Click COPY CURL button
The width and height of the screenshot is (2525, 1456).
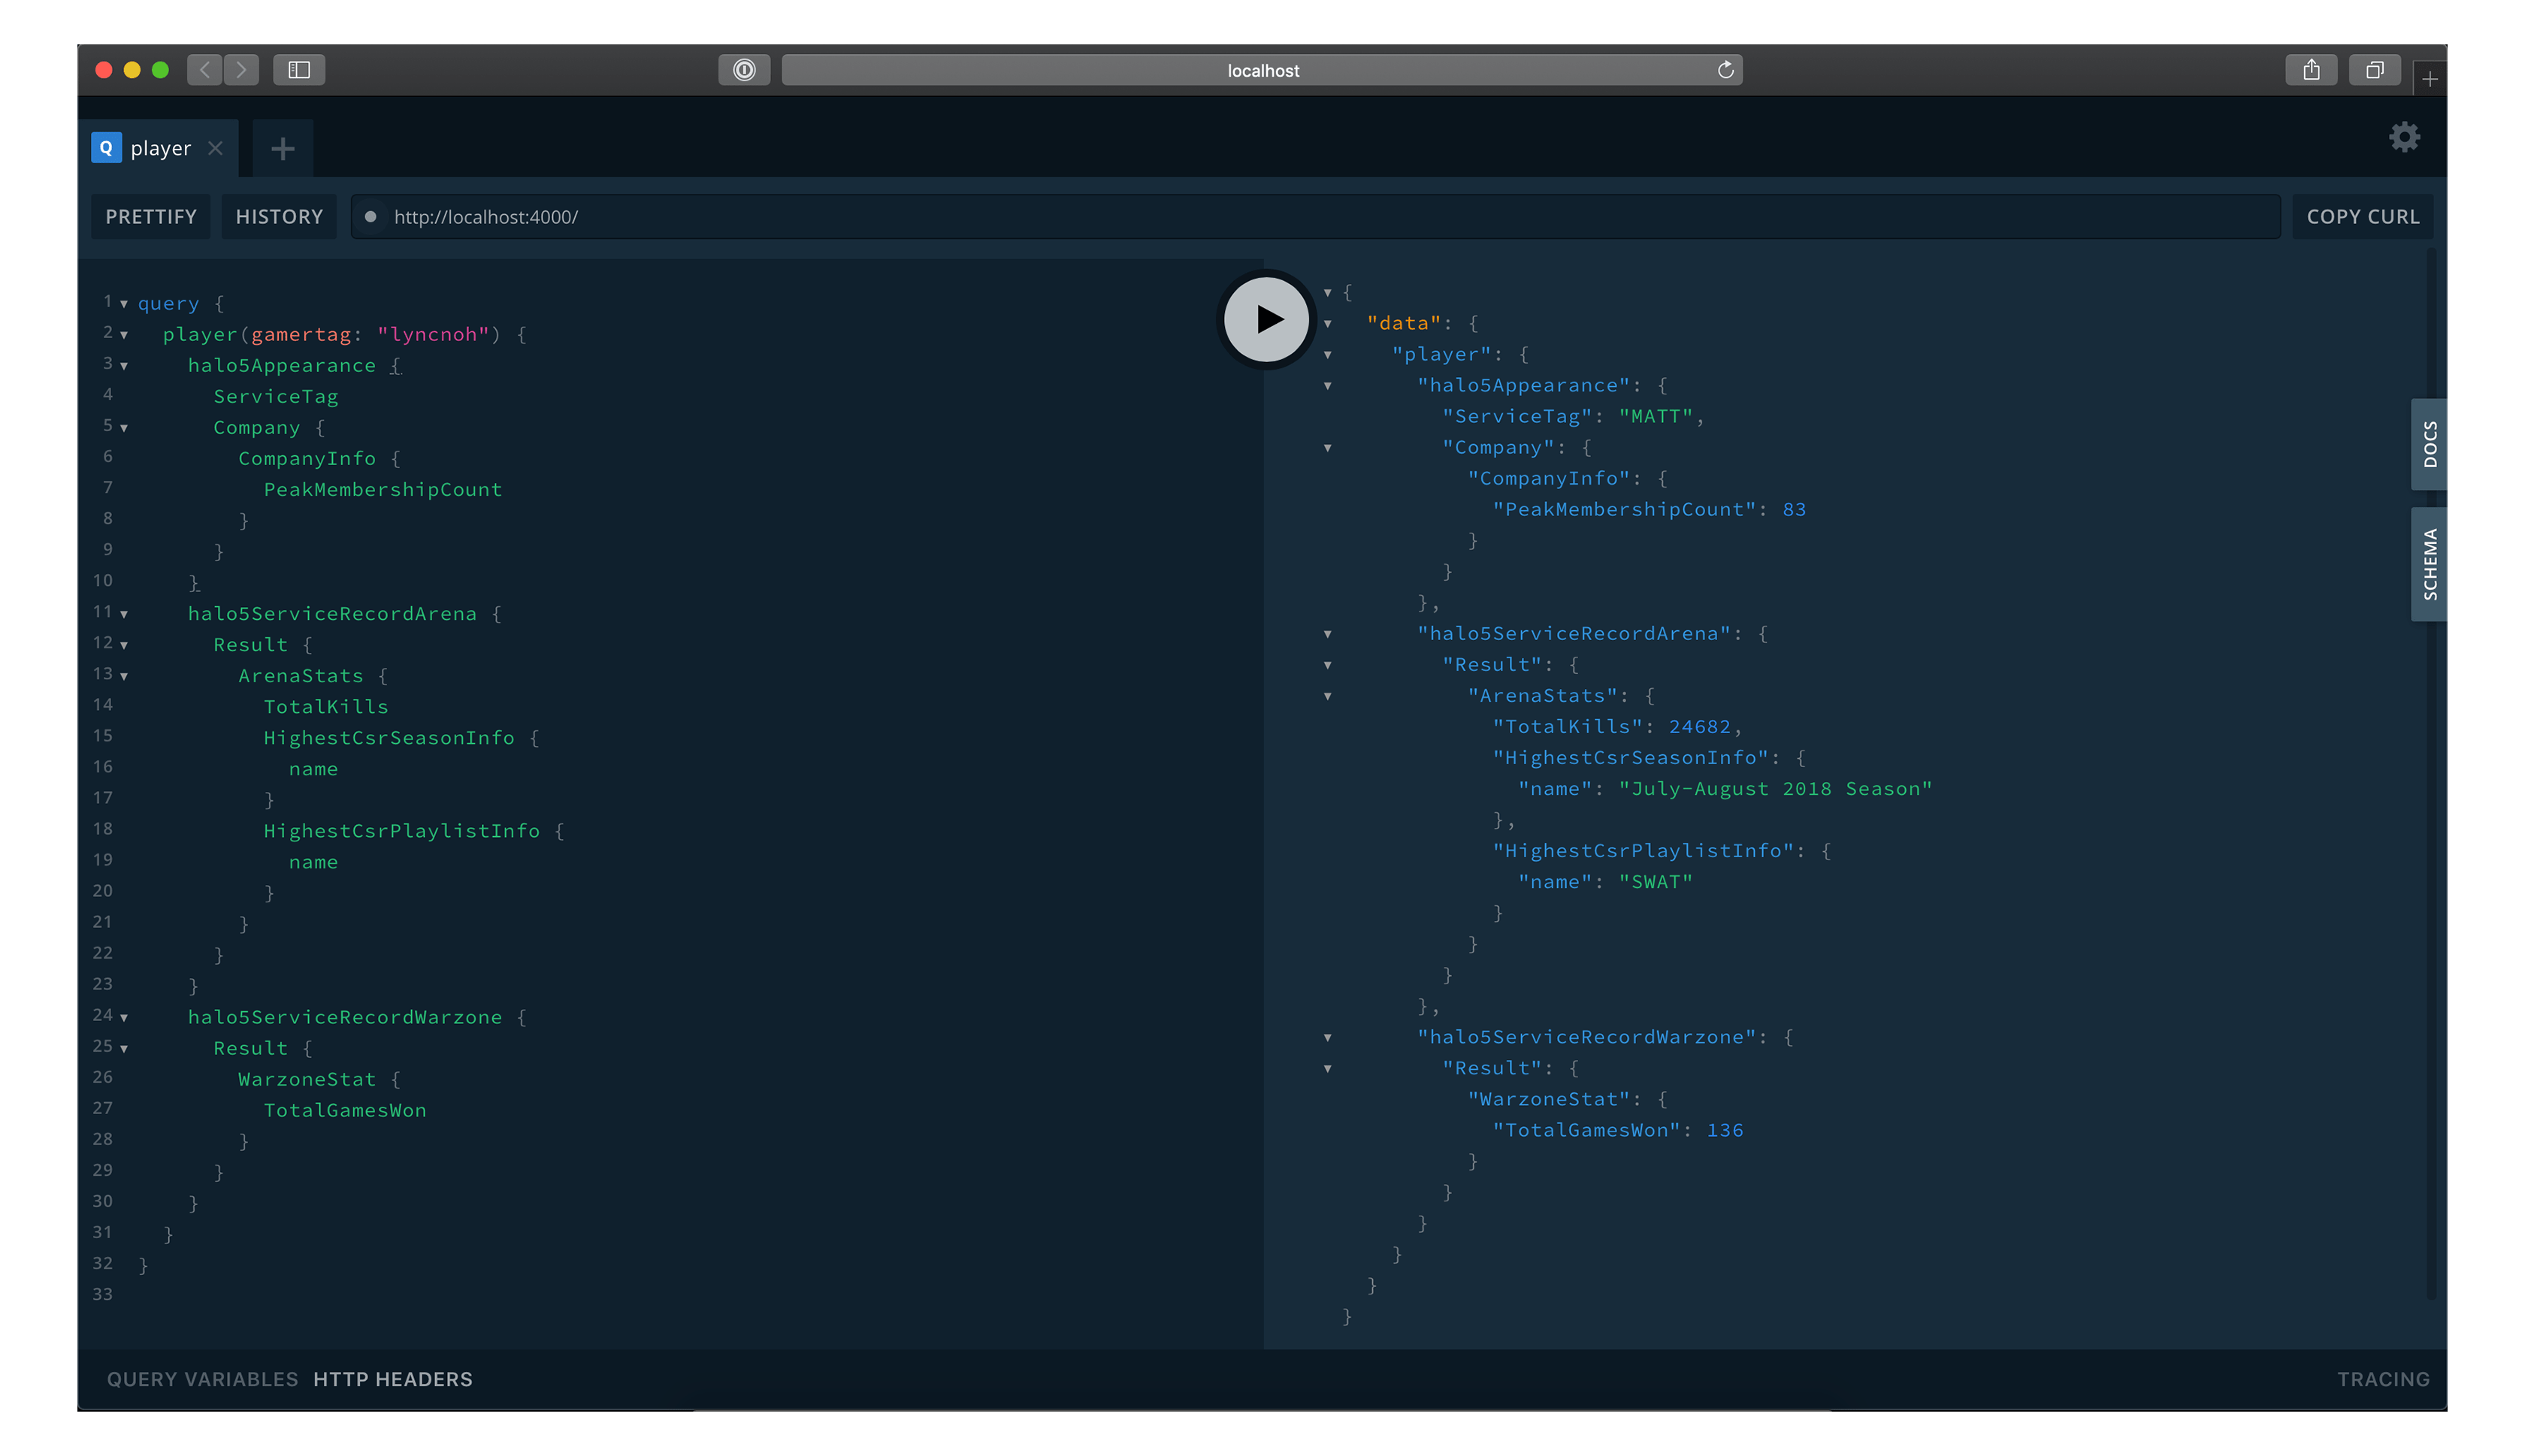2362,217
